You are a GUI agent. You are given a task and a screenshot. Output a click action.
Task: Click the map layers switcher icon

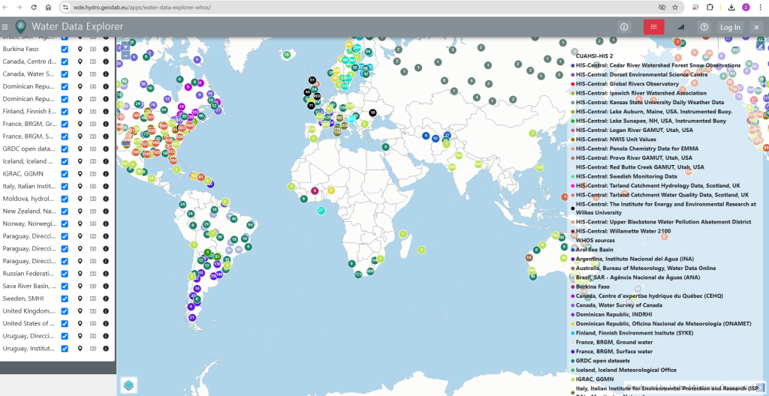tap(128, 383)
